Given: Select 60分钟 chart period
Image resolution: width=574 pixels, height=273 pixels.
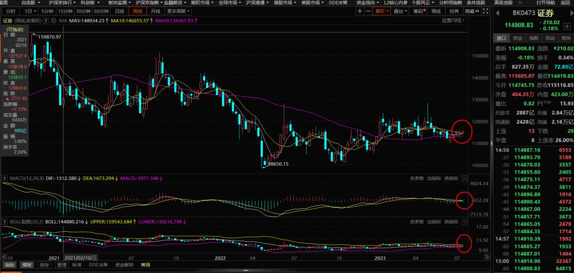Looking at the screenshot, I should (101, 11).
